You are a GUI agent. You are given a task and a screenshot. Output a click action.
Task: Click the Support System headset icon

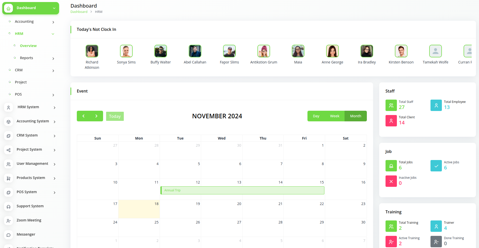coord(8,207)
